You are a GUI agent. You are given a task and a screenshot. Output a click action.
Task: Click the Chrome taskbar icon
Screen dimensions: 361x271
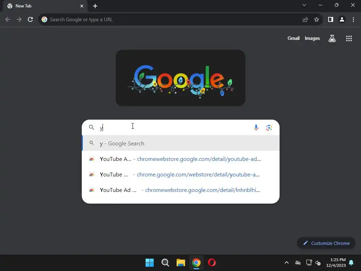196,263
